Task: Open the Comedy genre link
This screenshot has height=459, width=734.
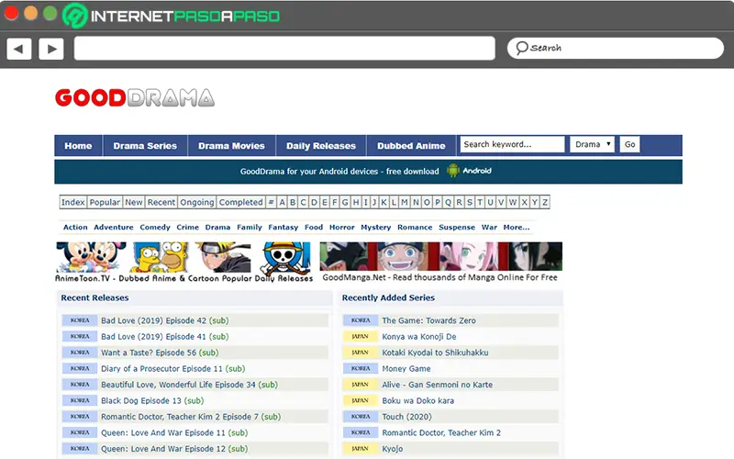Action: coord(155,227)
